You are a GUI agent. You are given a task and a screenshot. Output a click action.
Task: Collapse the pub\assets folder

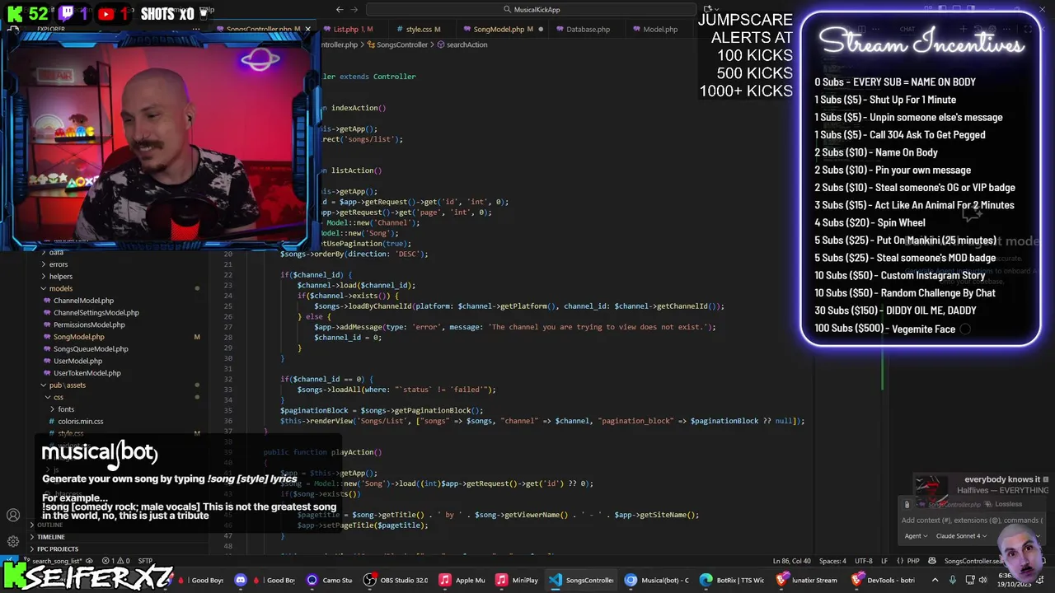pos(67,385)
